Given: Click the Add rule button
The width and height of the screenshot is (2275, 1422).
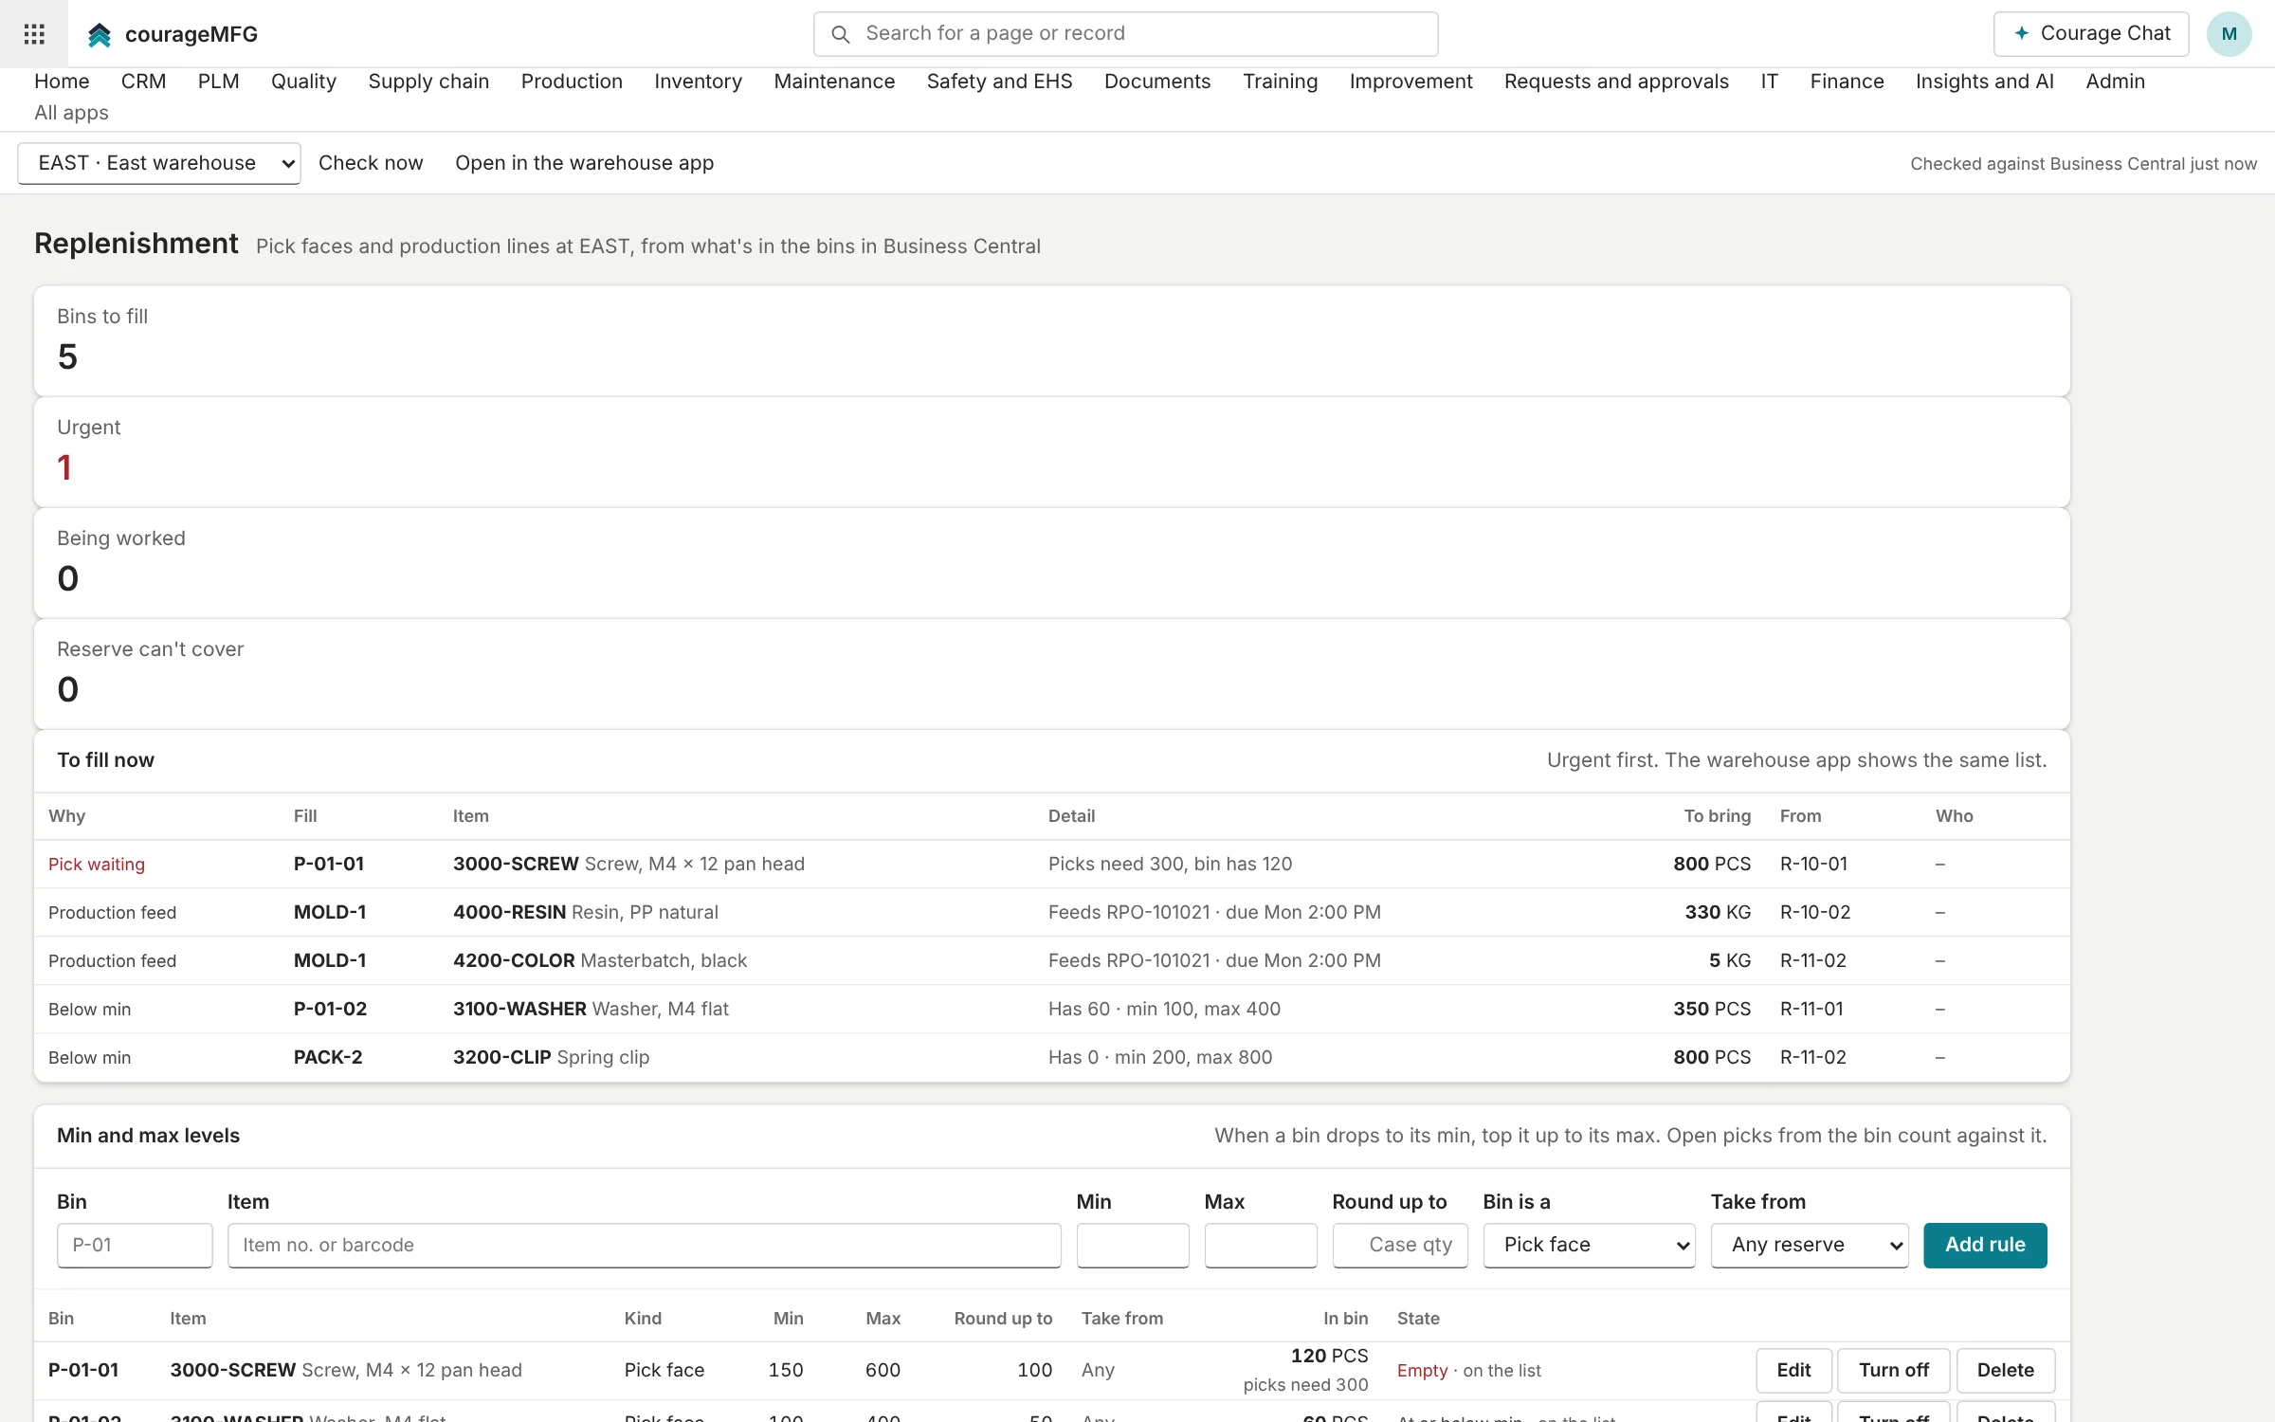Looking at the screenshot, I should [1985, 1245].
